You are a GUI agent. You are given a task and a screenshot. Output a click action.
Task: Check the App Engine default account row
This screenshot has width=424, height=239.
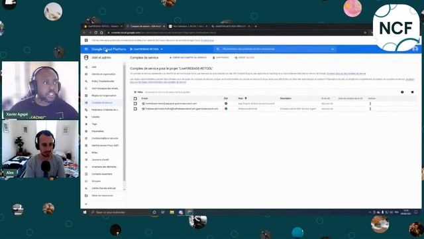(135, 104)
